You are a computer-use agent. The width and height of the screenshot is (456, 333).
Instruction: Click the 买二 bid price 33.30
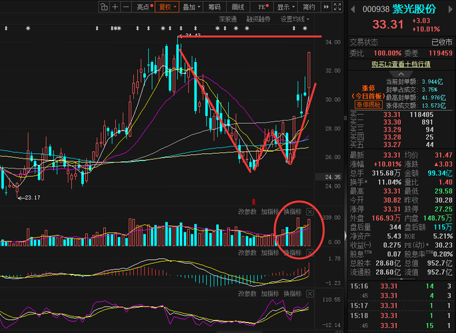pyautogui.click(x=391, y=122)
